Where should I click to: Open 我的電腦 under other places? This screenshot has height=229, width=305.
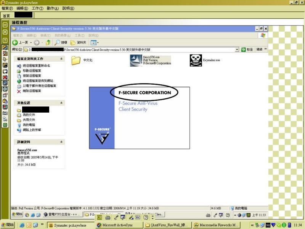[29, 125]
